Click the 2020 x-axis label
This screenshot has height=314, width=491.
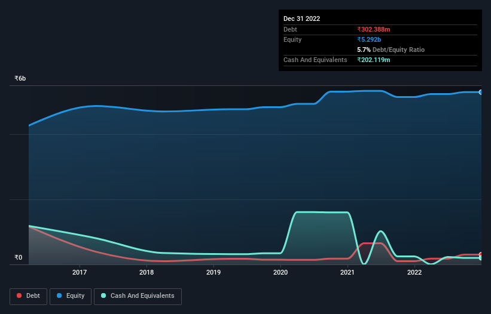280,272
